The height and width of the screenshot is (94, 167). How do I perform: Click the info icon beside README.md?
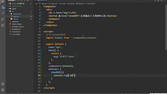coord(10,32)
